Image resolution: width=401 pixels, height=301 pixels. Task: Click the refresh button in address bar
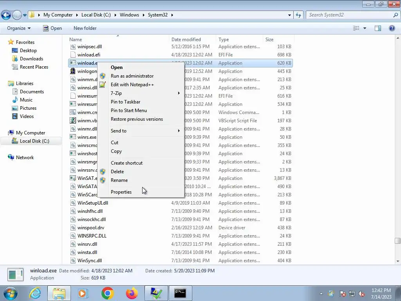(x=298, y=15)
